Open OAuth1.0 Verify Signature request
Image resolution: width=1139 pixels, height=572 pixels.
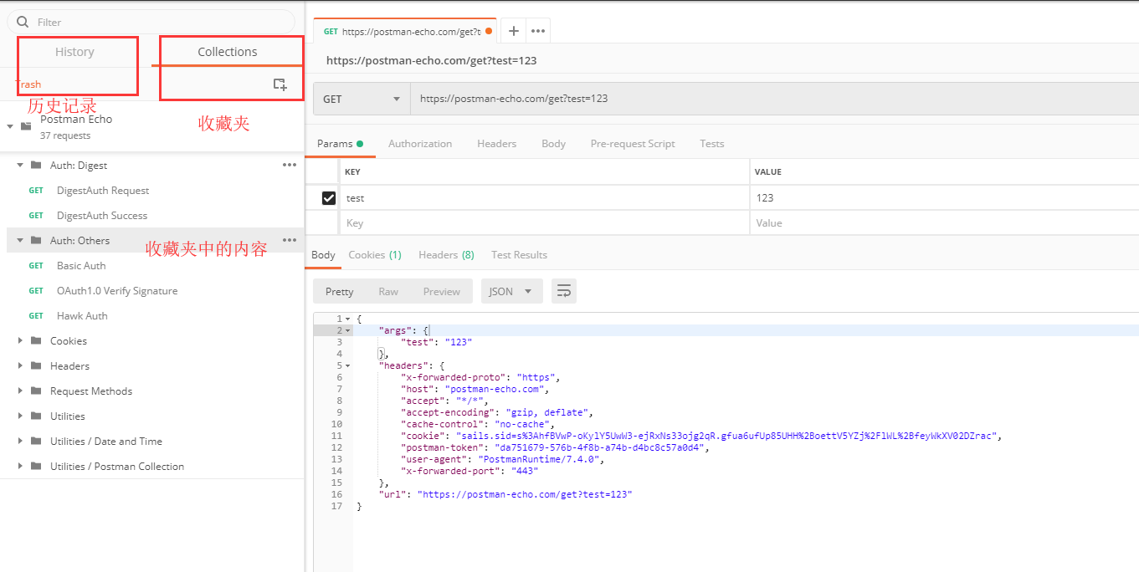(117, 291)
